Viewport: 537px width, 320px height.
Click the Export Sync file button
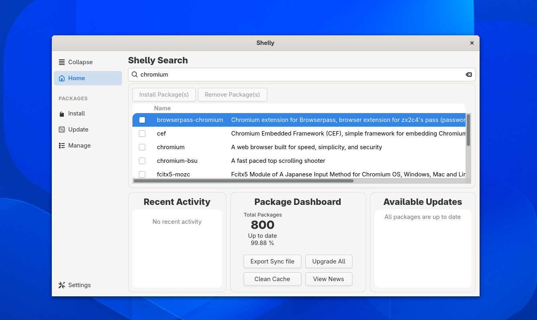click(272, 261)
